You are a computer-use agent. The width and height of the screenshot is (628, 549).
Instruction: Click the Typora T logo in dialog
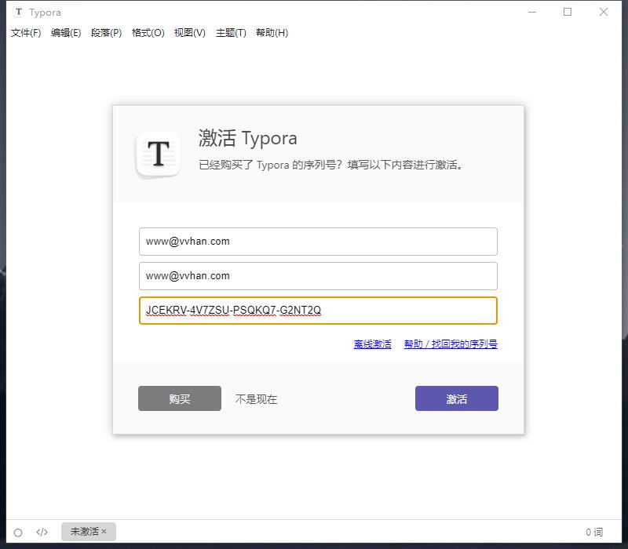tap(159, 154)
